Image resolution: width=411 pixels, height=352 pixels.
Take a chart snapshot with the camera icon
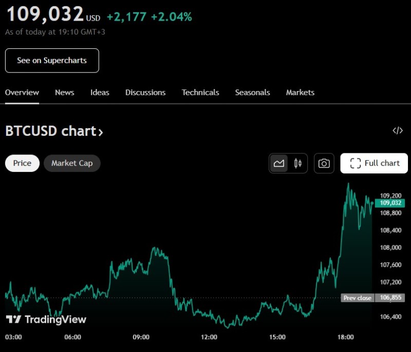coord(324,163)
